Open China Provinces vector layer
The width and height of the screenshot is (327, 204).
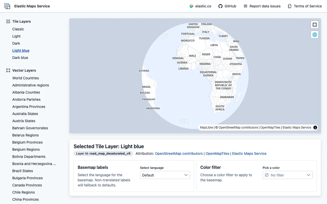tap(26, 199)
